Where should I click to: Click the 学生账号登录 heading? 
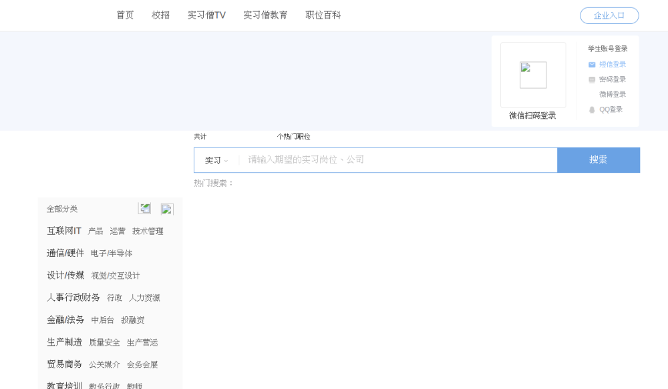click(607, 49)
